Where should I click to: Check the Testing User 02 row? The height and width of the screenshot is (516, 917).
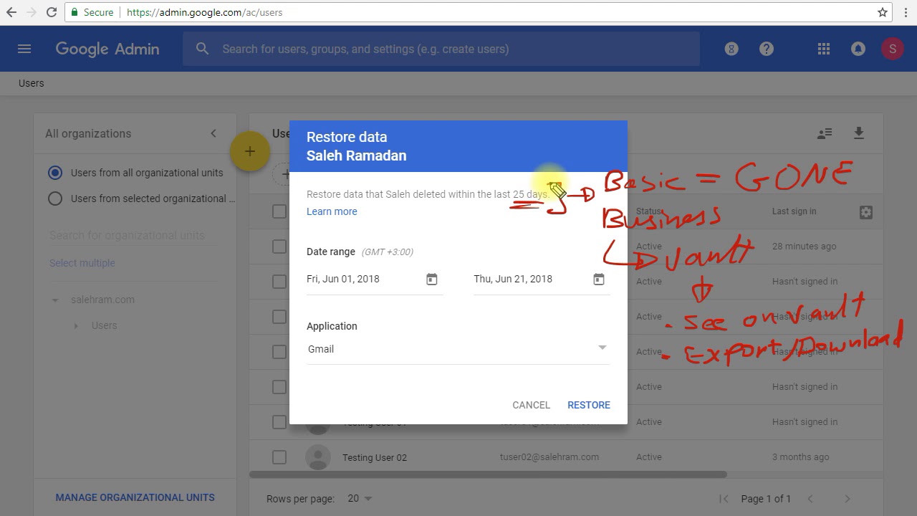pos(279,457)
